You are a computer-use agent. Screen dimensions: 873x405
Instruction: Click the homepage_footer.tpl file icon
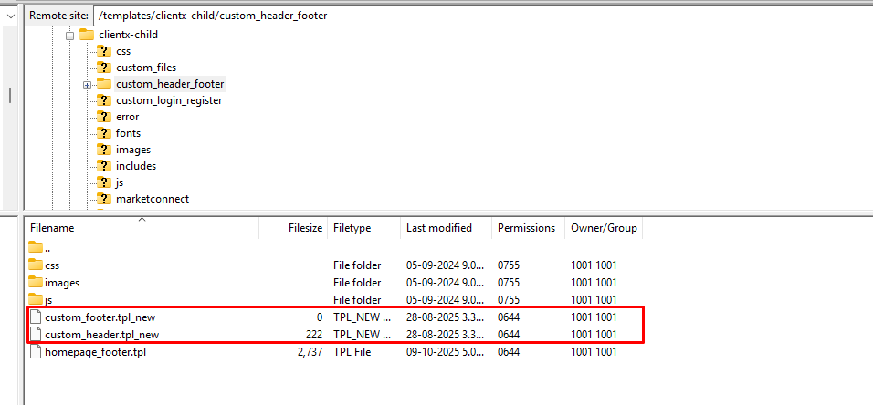point(36,352)
